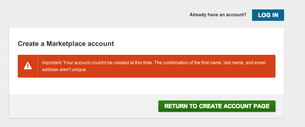Click 'at this time' in the alert text
This screenshot has width=305, height=127.
(141, 63)
